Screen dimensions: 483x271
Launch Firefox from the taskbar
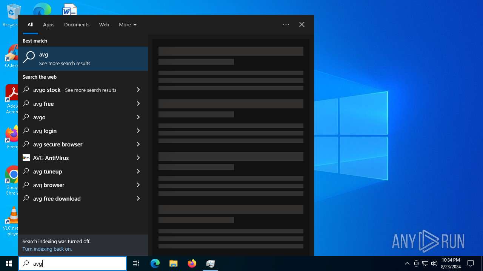point(192,263)
